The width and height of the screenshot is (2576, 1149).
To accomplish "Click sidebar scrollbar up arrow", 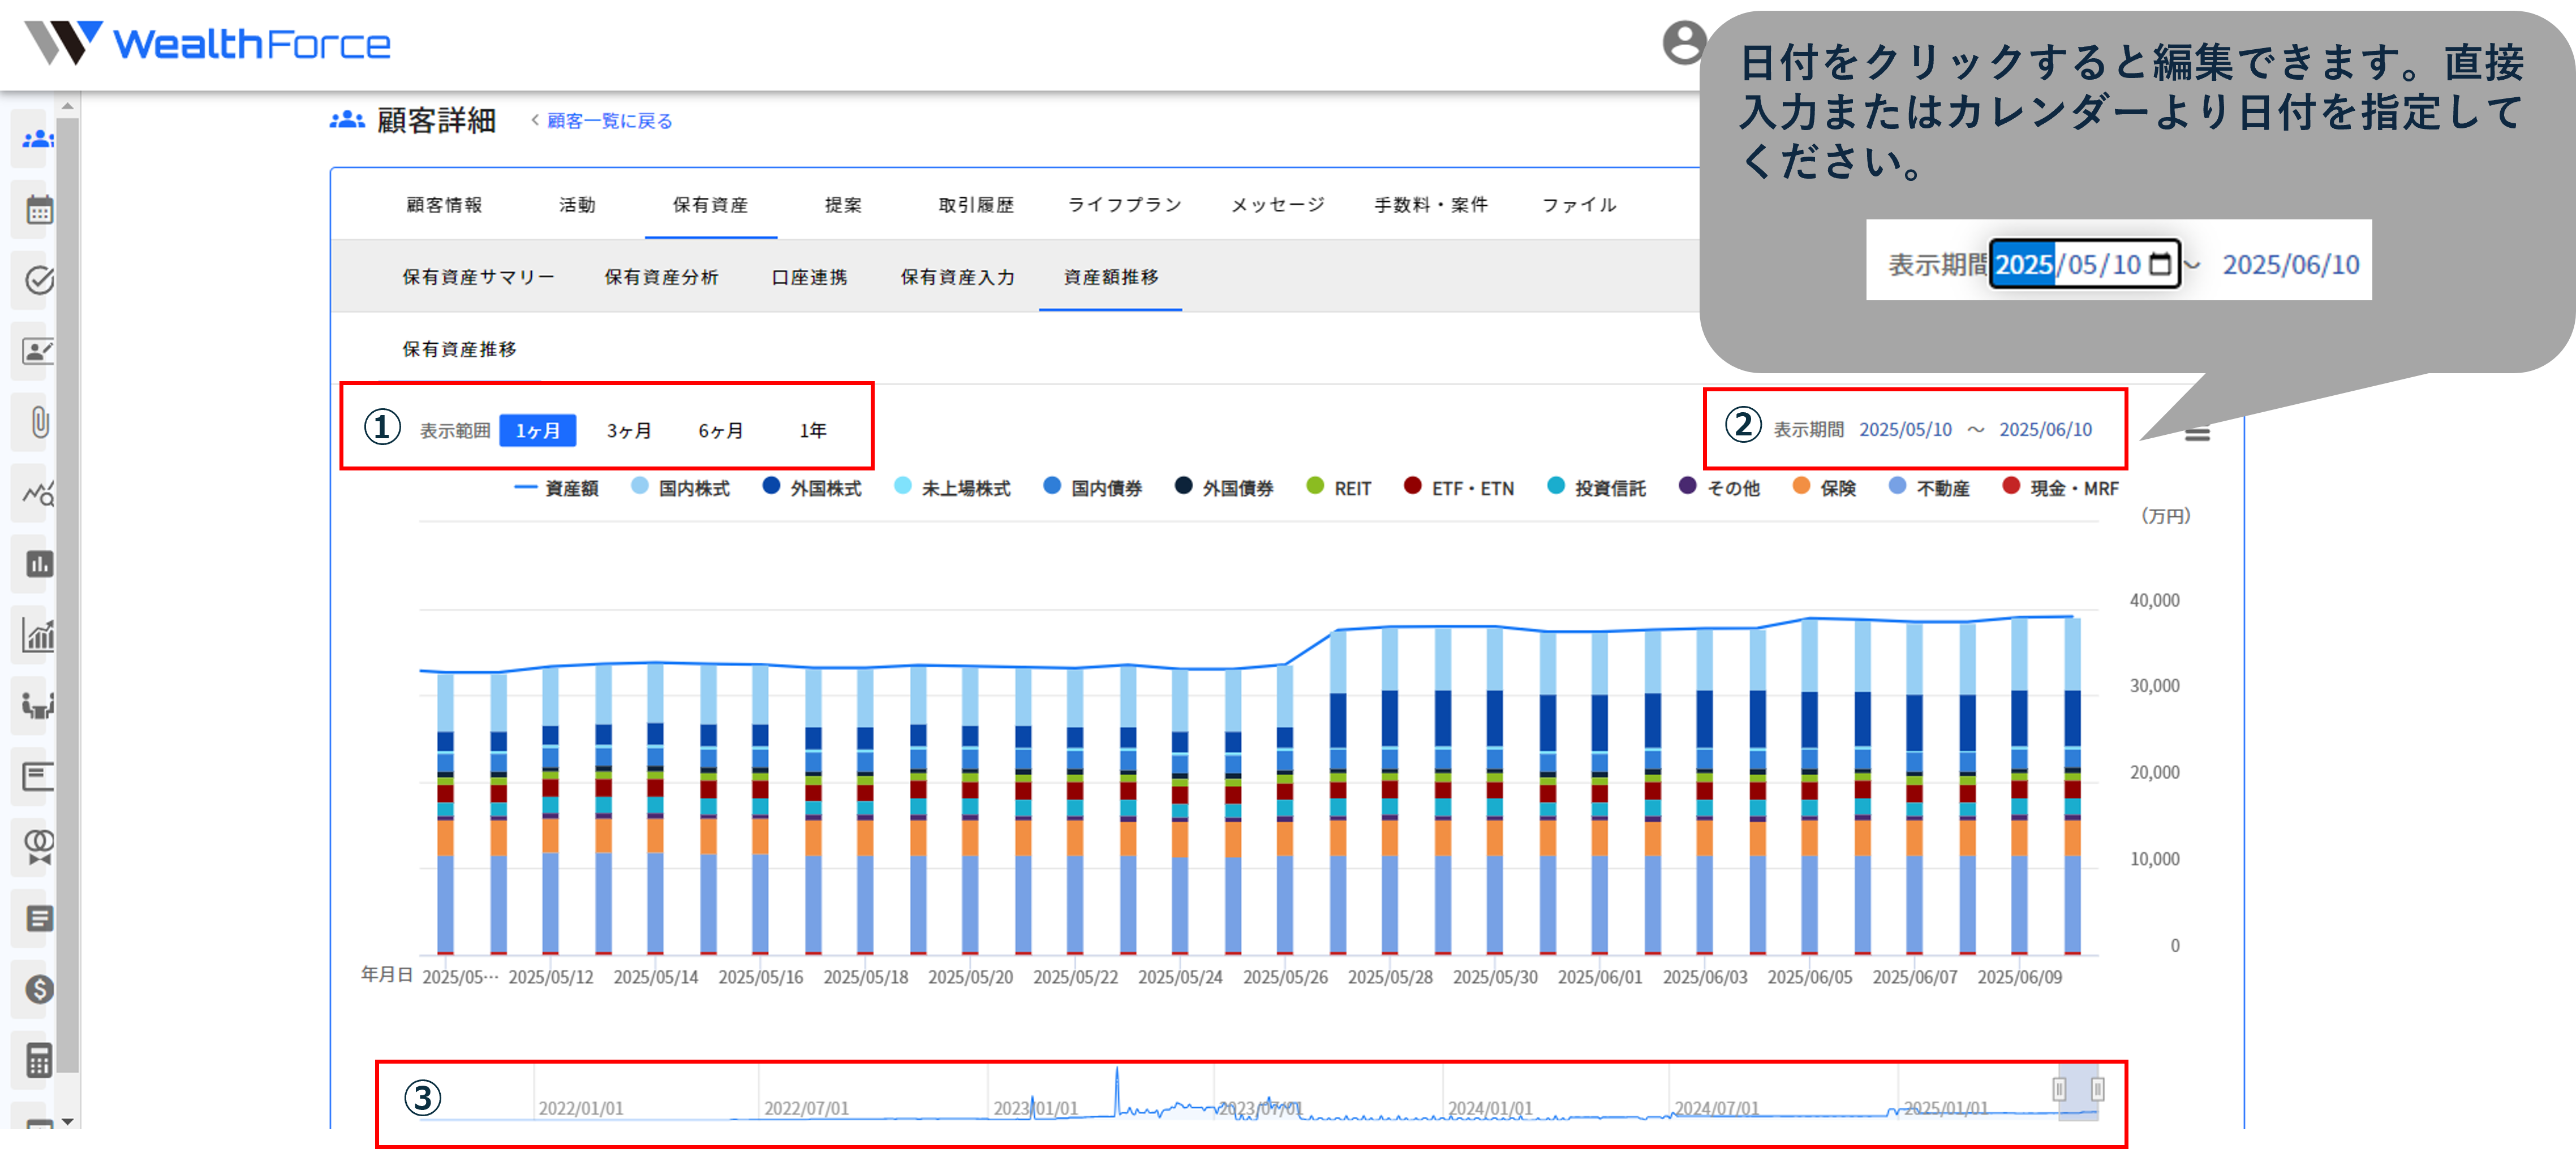I will [67, 105].
